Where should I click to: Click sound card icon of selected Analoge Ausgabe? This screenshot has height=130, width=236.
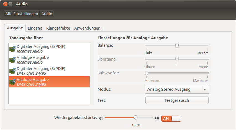12,82
